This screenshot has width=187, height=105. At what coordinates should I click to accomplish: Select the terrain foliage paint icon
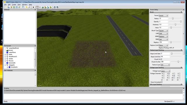click(x=51, y=7)
